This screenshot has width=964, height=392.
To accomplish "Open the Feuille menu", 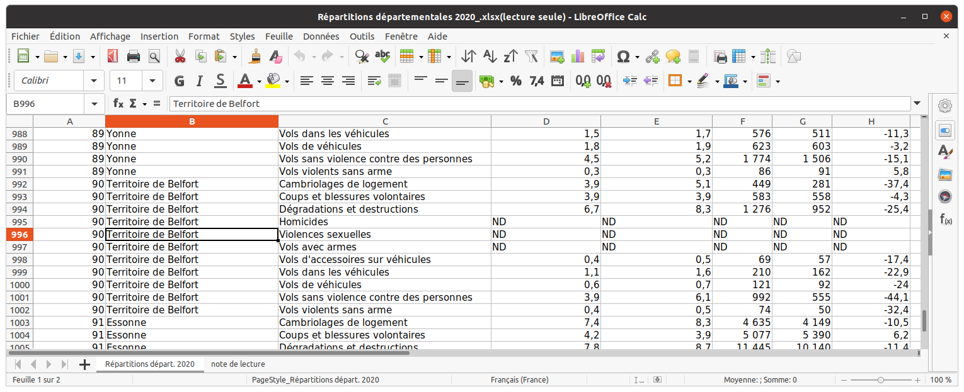I will point(279,36).
